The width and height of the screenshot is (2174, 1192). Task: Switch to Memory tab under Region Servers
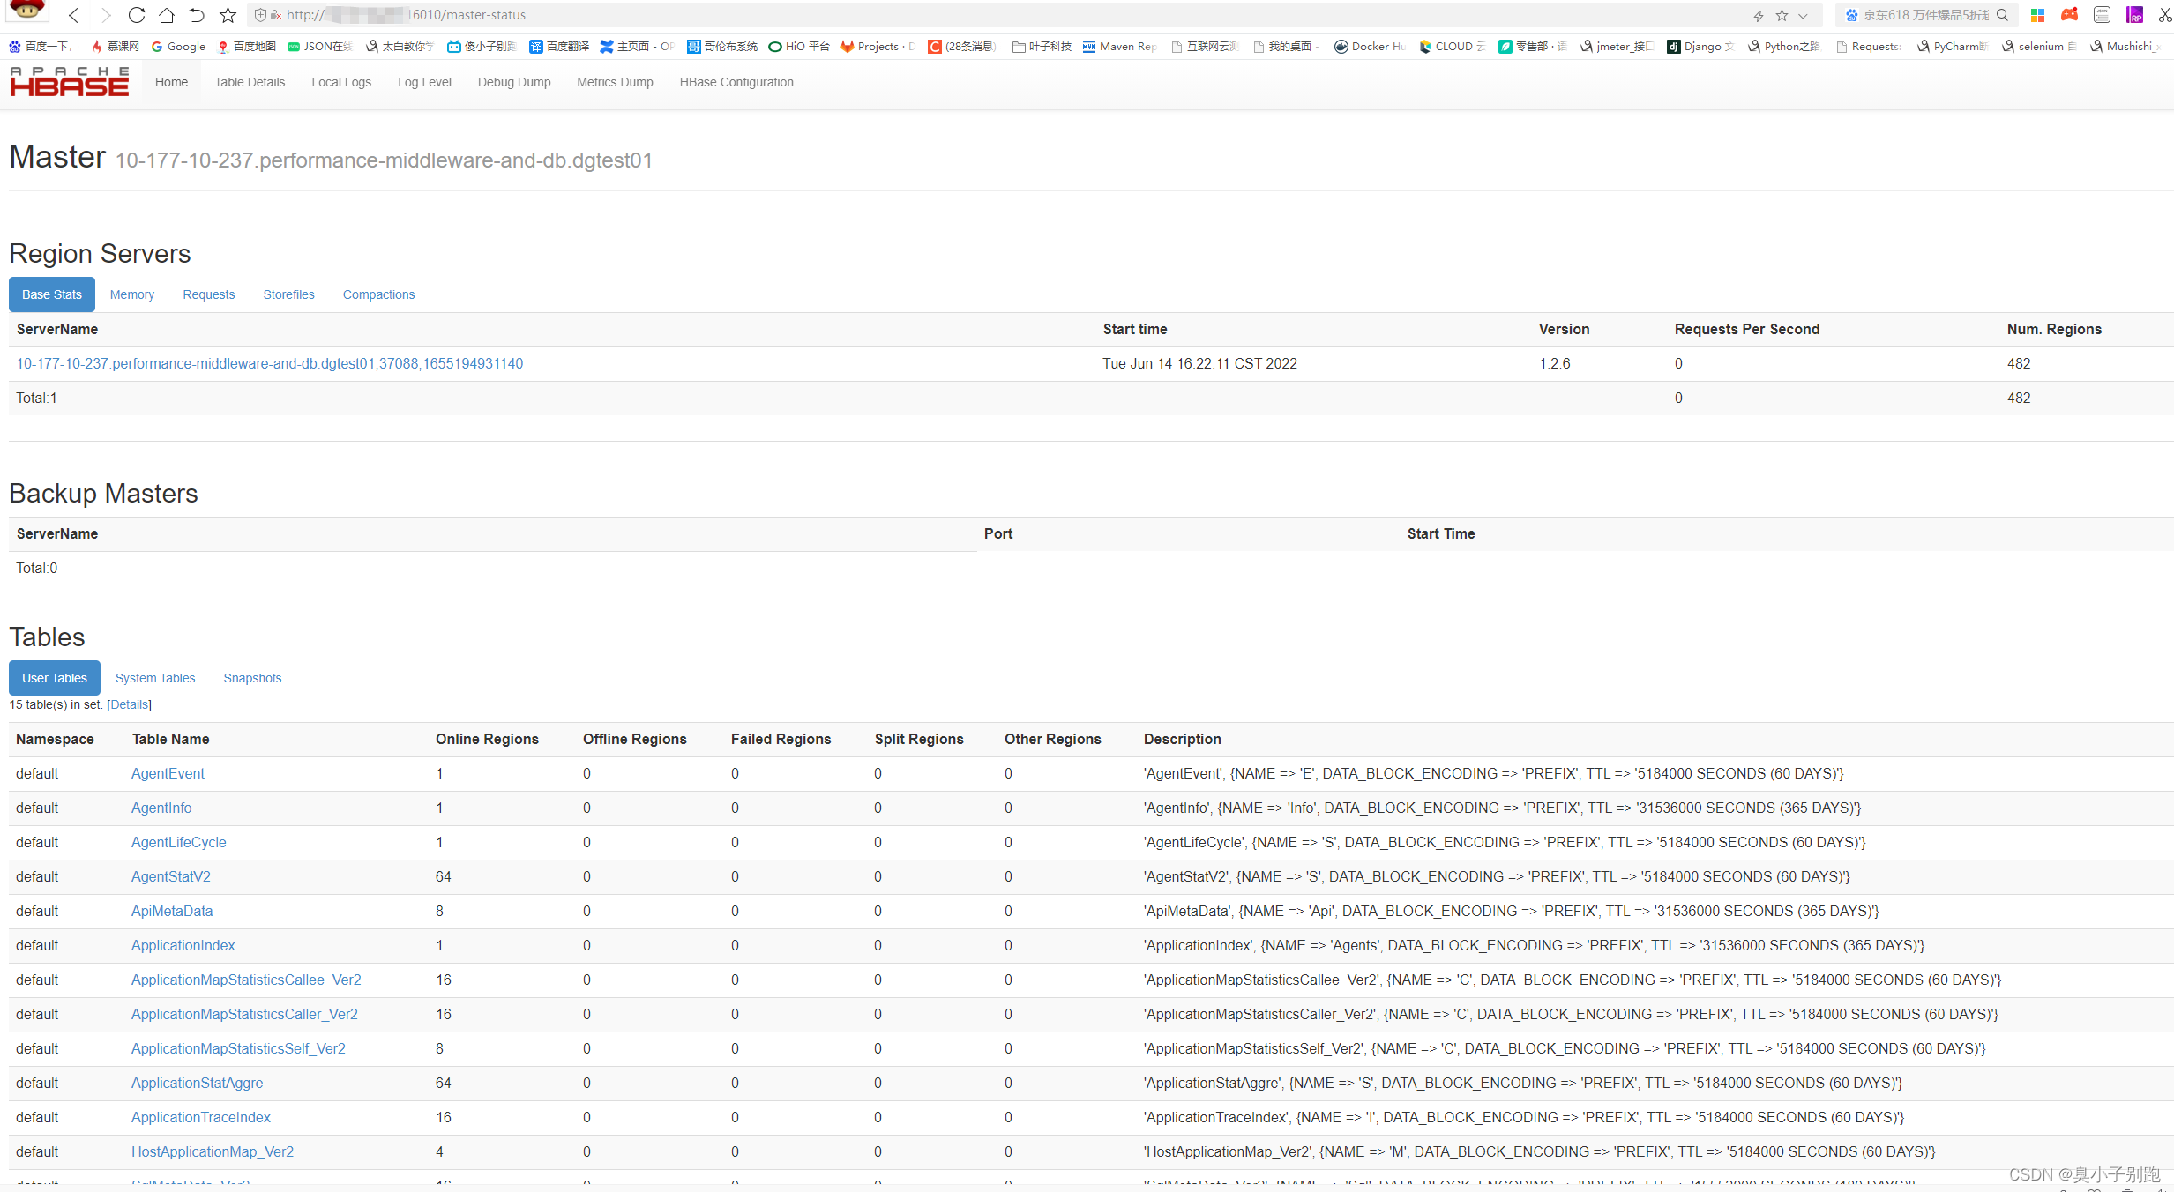tap(132, 294)
